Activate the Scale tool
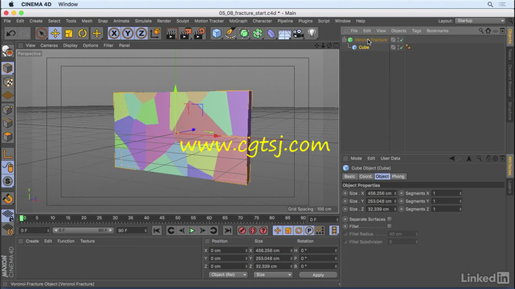Screen dimensions: 515x289 coord(69,33)
